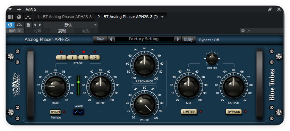Open the preset file page icon
This screenshot has height=131, width=290.
tap(28, 25)
